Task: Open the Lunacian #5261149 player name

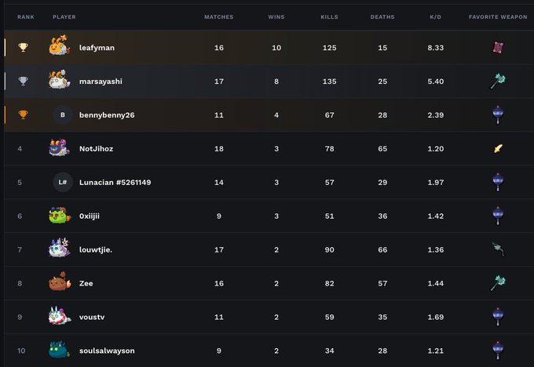Action: 115,182
